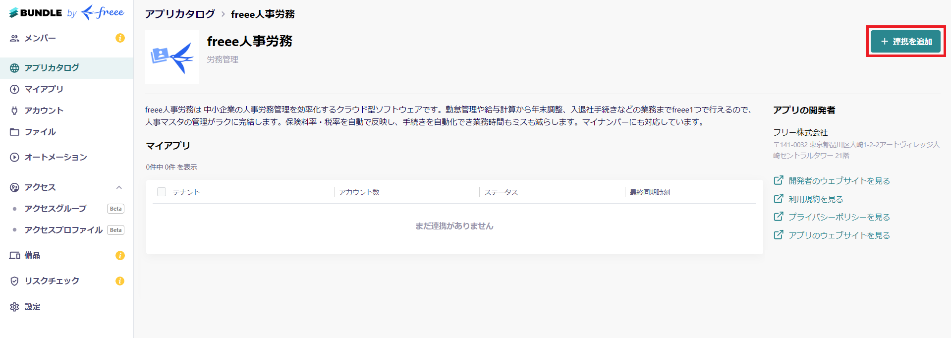
Task: Click the globe icon for アプリカタログ
Action: click(14, 68)
